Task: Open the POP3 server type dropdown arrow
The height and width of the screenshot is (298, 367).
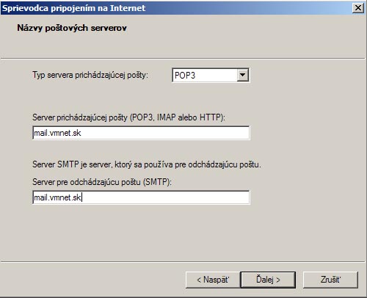Action: pyautogui.click(x=242, y=75)
